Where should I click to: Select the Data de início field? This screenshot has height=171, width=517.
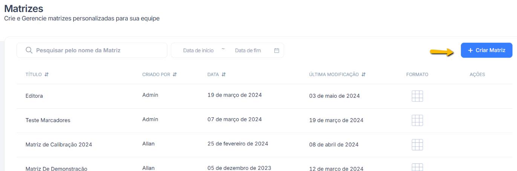pos(198,50)
